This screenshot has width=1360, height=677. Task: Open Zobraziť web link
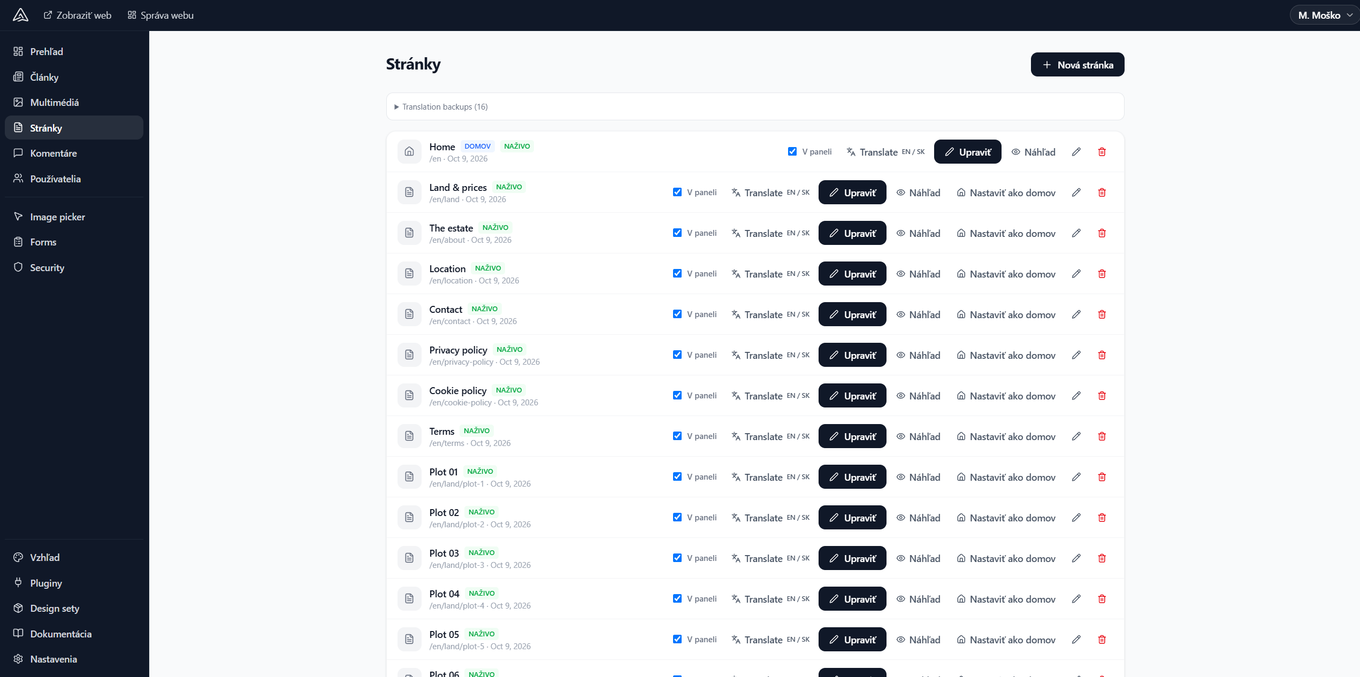coord(78,15)
